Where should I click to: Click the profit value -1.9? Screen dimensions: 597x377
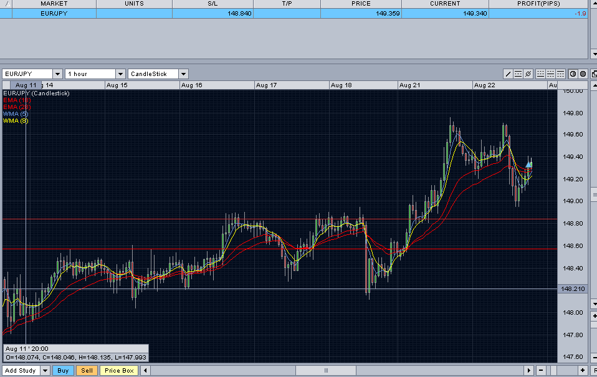click(x=580, y=13)
